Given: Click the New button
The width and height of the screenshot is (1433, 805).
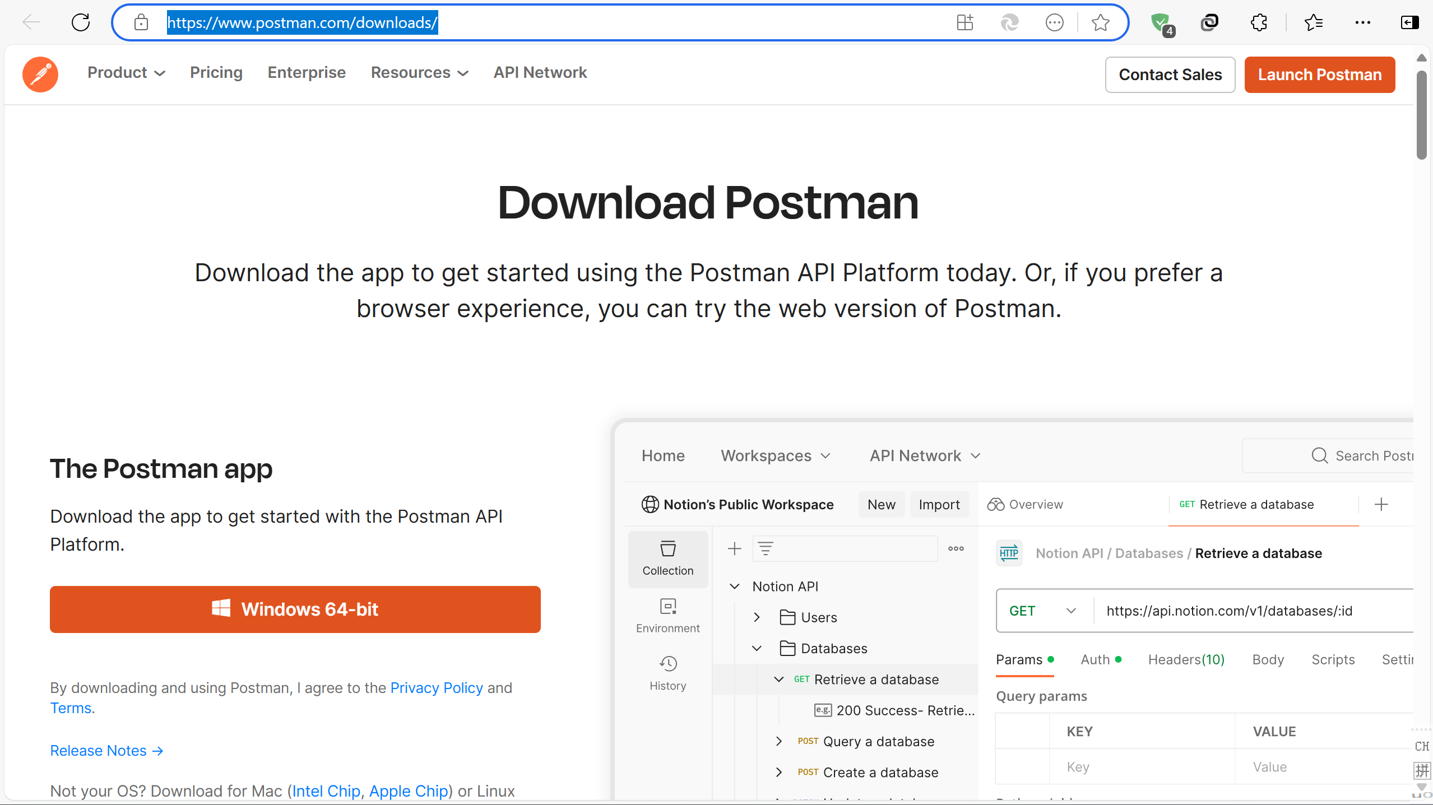Looking at the screenshot, I should click(x=881, y=504).
